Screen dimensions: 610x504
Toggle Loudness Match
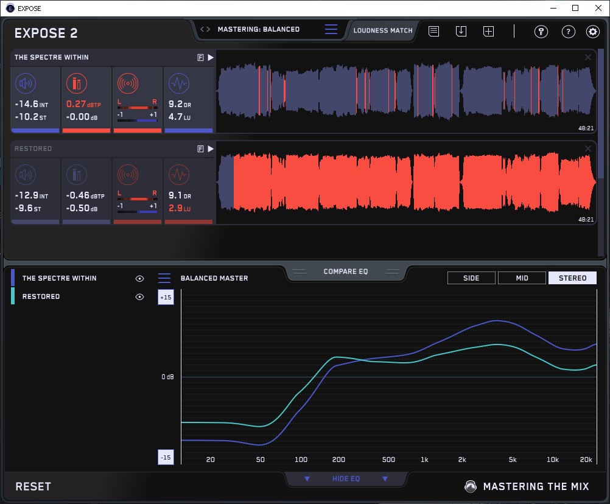[x=383, y=30]
